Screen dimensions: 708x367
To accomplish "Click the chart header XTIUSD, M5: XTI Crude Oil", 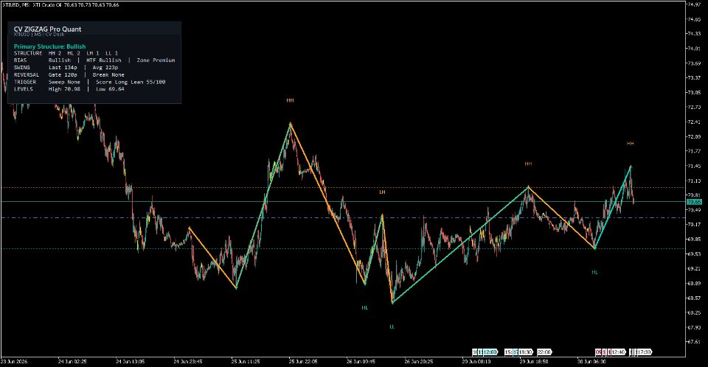I will click(x=30, y=5).
